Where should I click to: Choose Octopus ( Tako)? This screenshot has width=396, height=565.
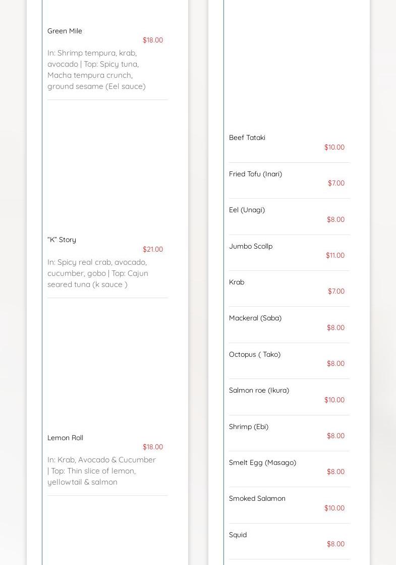[x=255, y=354]
